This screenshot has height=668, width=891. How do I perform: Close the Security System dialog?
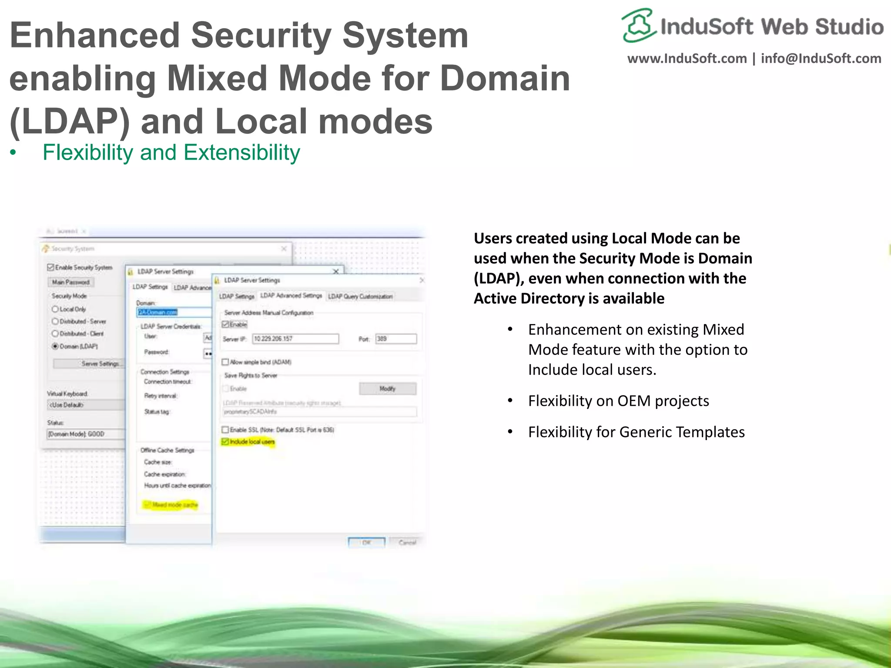pyautogui.click(x=284, y=249)
